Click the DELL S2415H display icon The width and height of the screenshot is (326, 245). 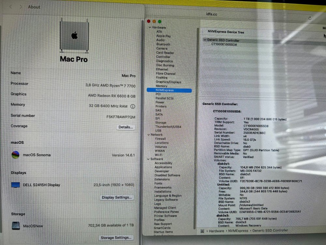(15, 185)
